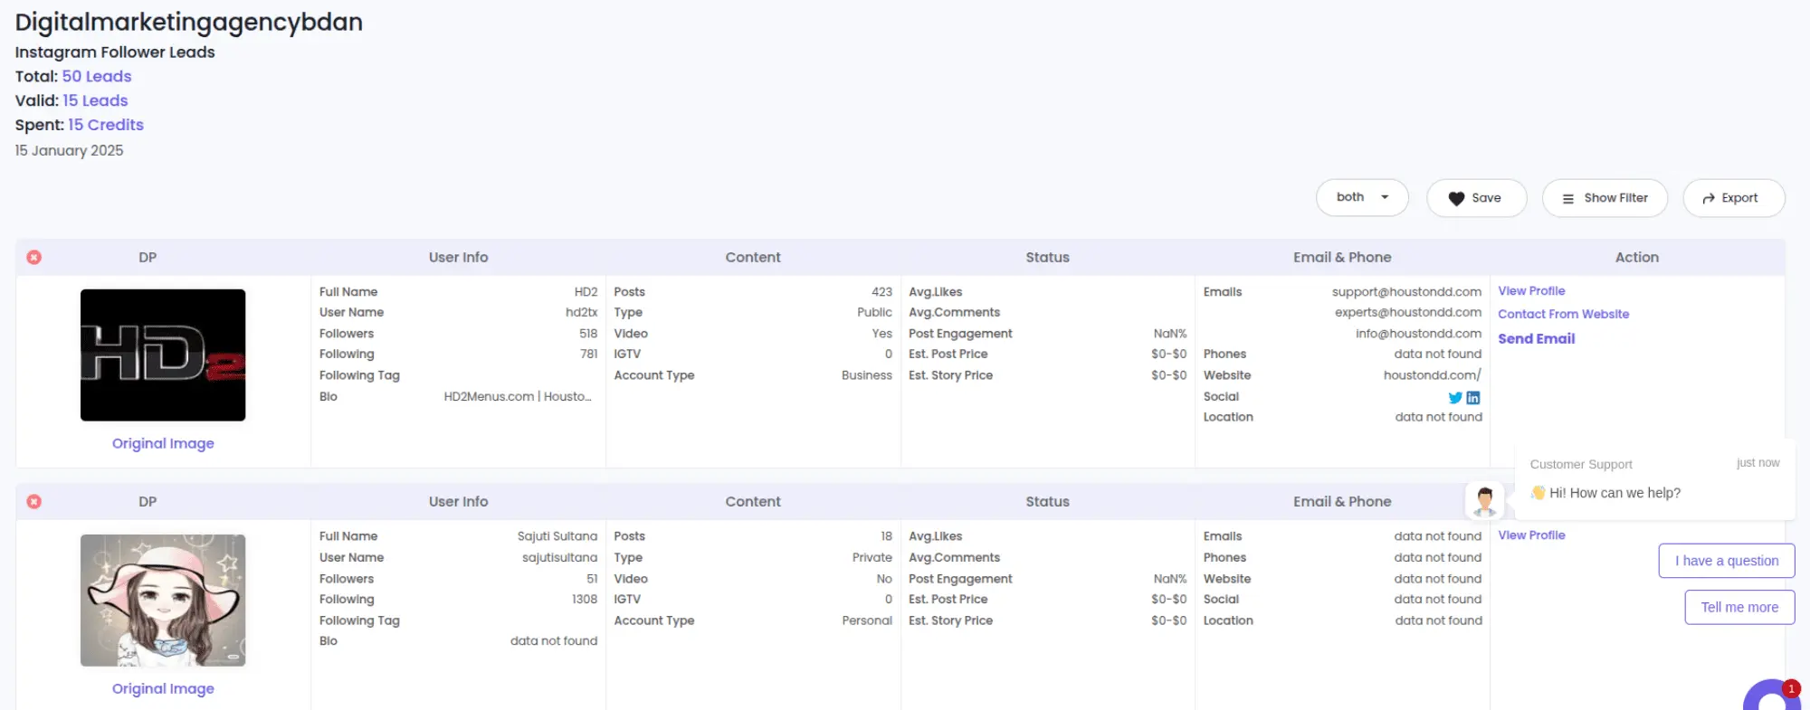Click Original Image link under HD2 logo

(x=163, y=444)
